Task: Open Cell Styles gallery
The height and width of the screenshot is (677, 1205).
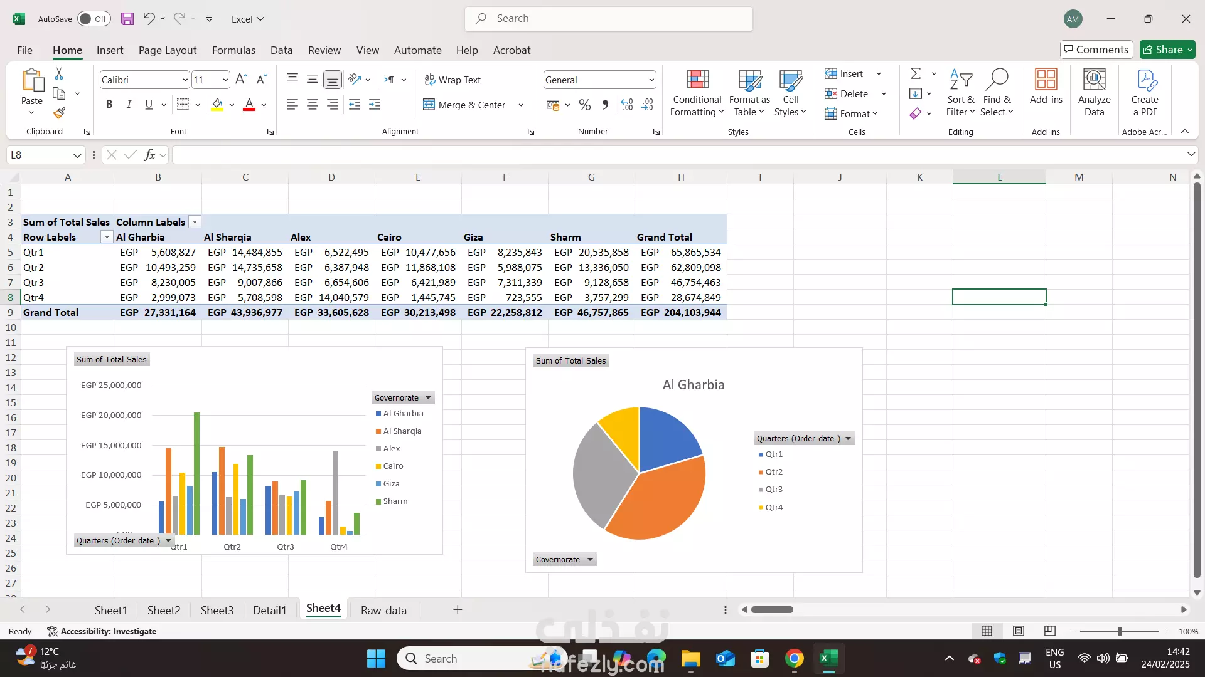Action: (x=790, y=93)
